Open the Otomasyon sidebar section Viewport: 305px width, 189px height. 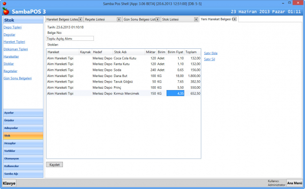click(x=22, y=159)
